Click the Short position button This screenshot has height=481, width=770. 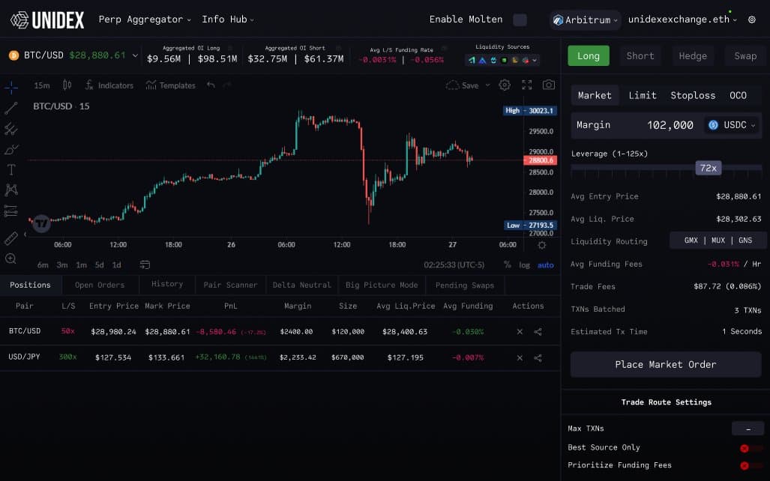click(x=640, y=56)
